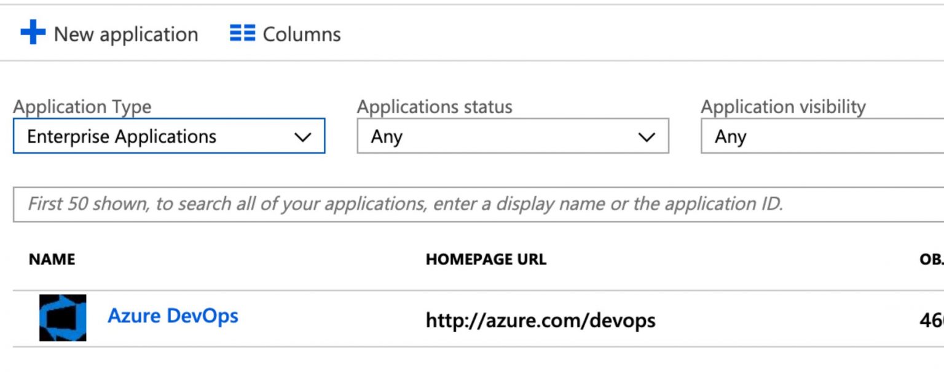
Task: Open the Azure DevOps application link
Action: tap(173, 316)
